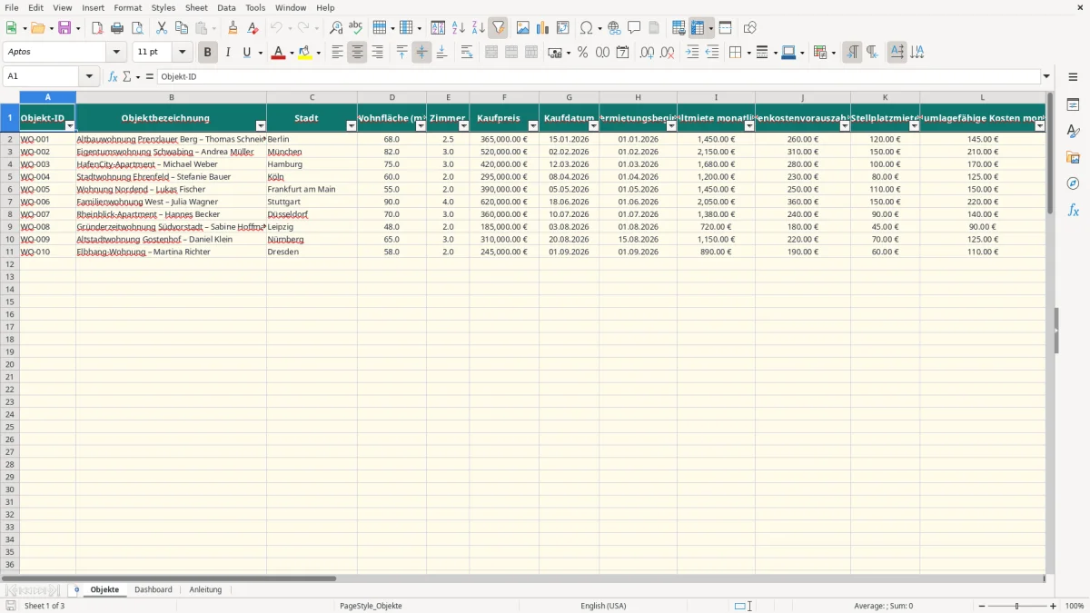
Task: Click Zoom In plus button
Action: 1054,606
